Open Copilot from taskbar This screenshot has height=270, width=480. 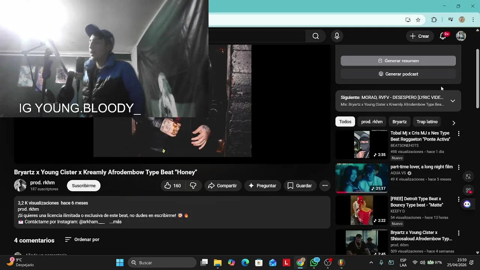tap(231, 262)
